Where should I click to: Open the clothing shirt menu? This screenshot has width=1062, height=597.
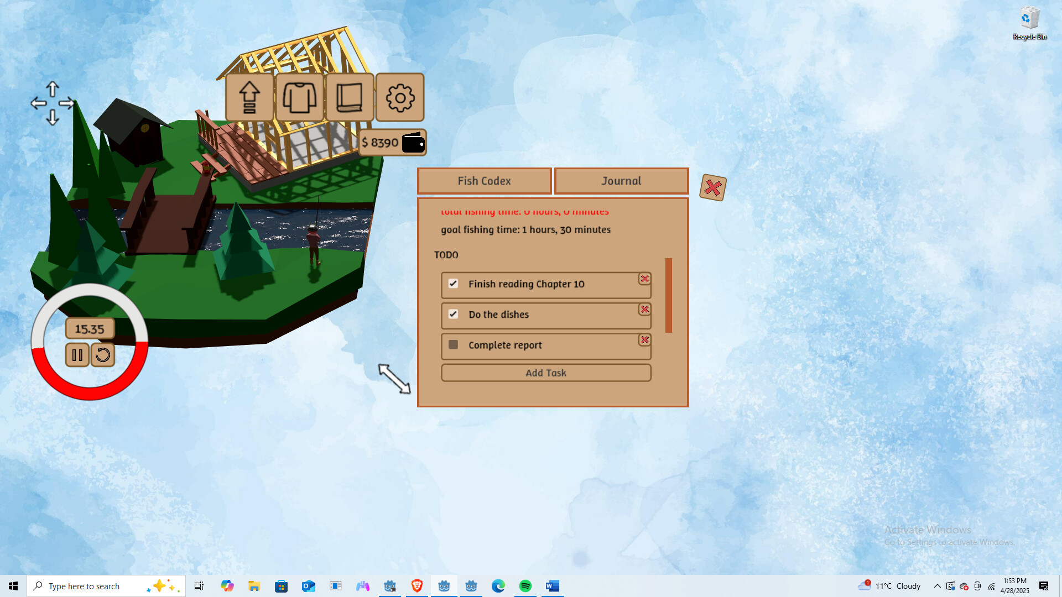pos(299,97)
